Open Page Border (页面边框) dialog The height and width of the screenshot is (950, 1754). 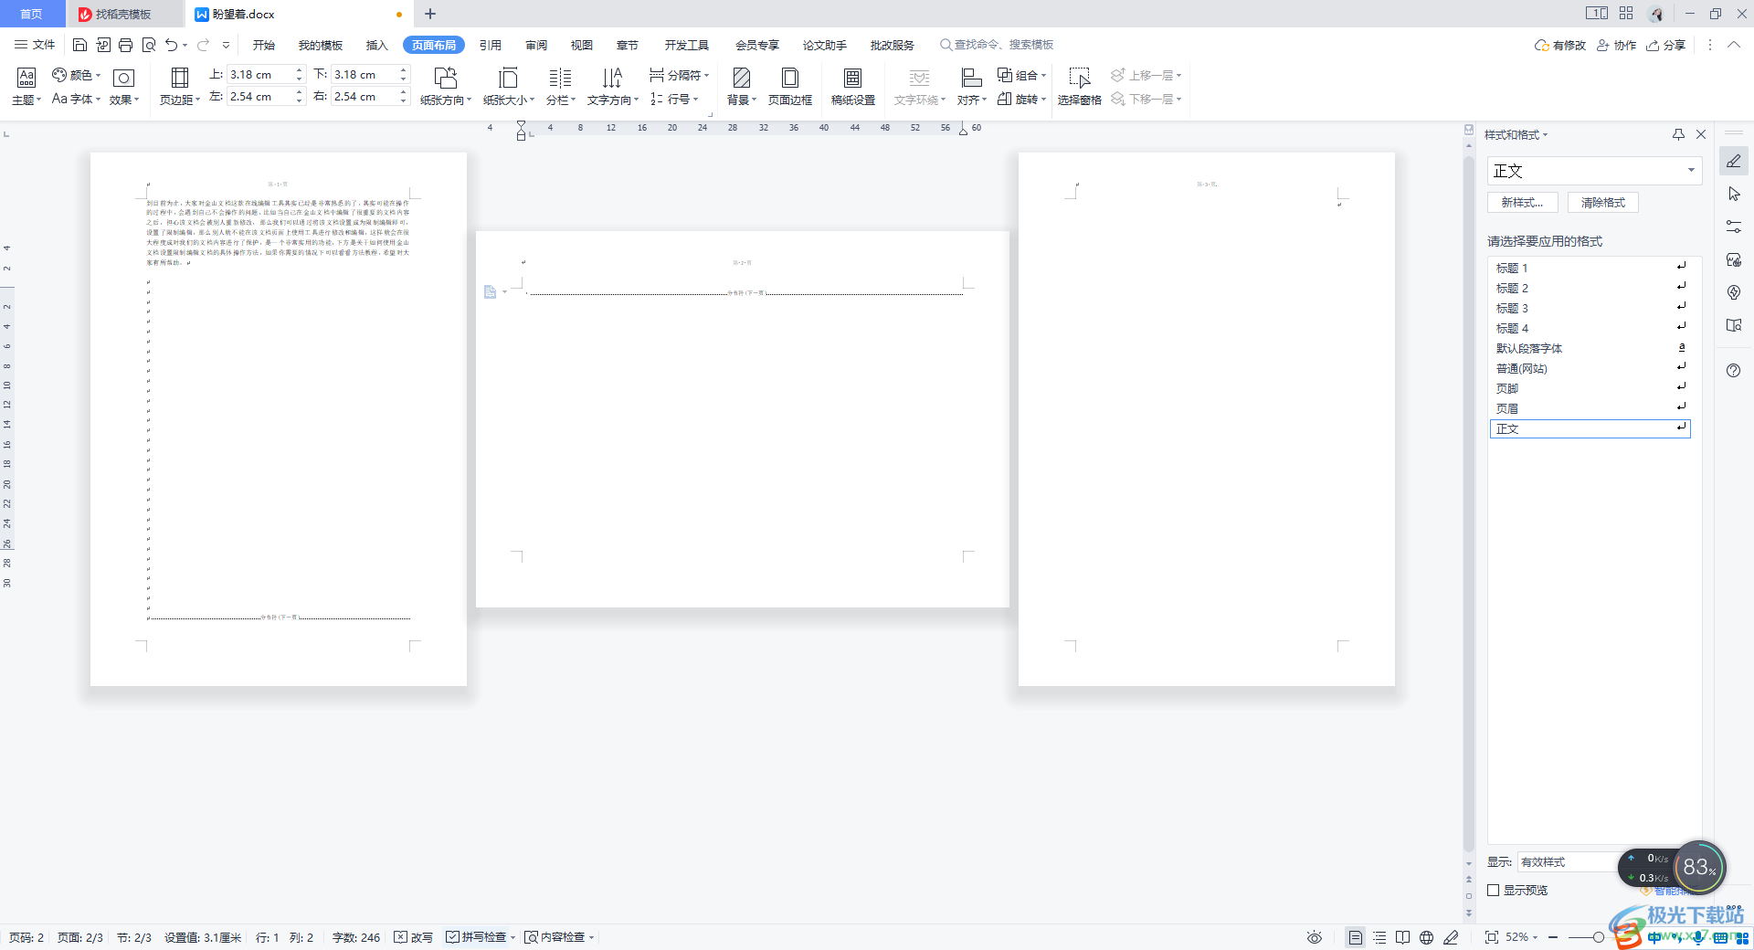tap(790, 87)
